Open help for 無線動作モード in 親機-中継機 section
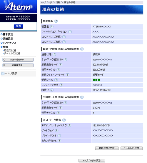This screenshot has height=163, width=147. (61, 64)
